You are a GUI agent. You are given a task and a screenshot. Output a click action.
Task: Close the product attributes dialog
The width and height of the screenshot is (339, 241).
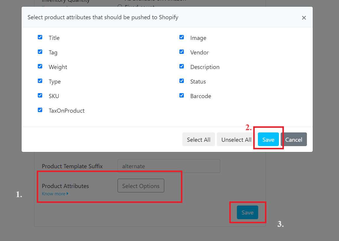[x=304, y=18]
